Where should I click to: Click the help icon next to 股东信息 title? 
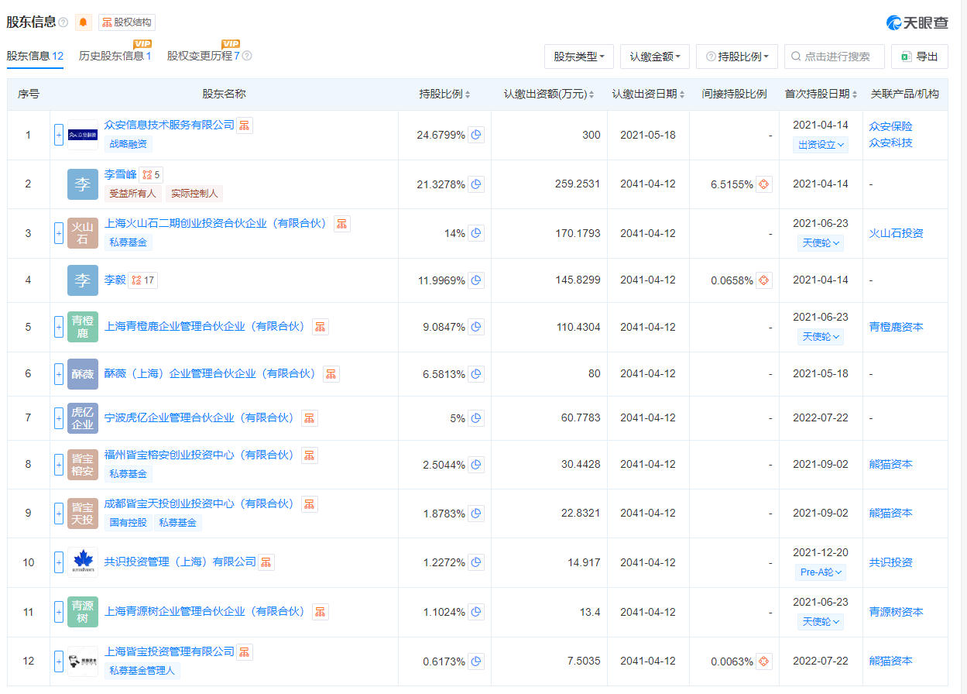63,22
